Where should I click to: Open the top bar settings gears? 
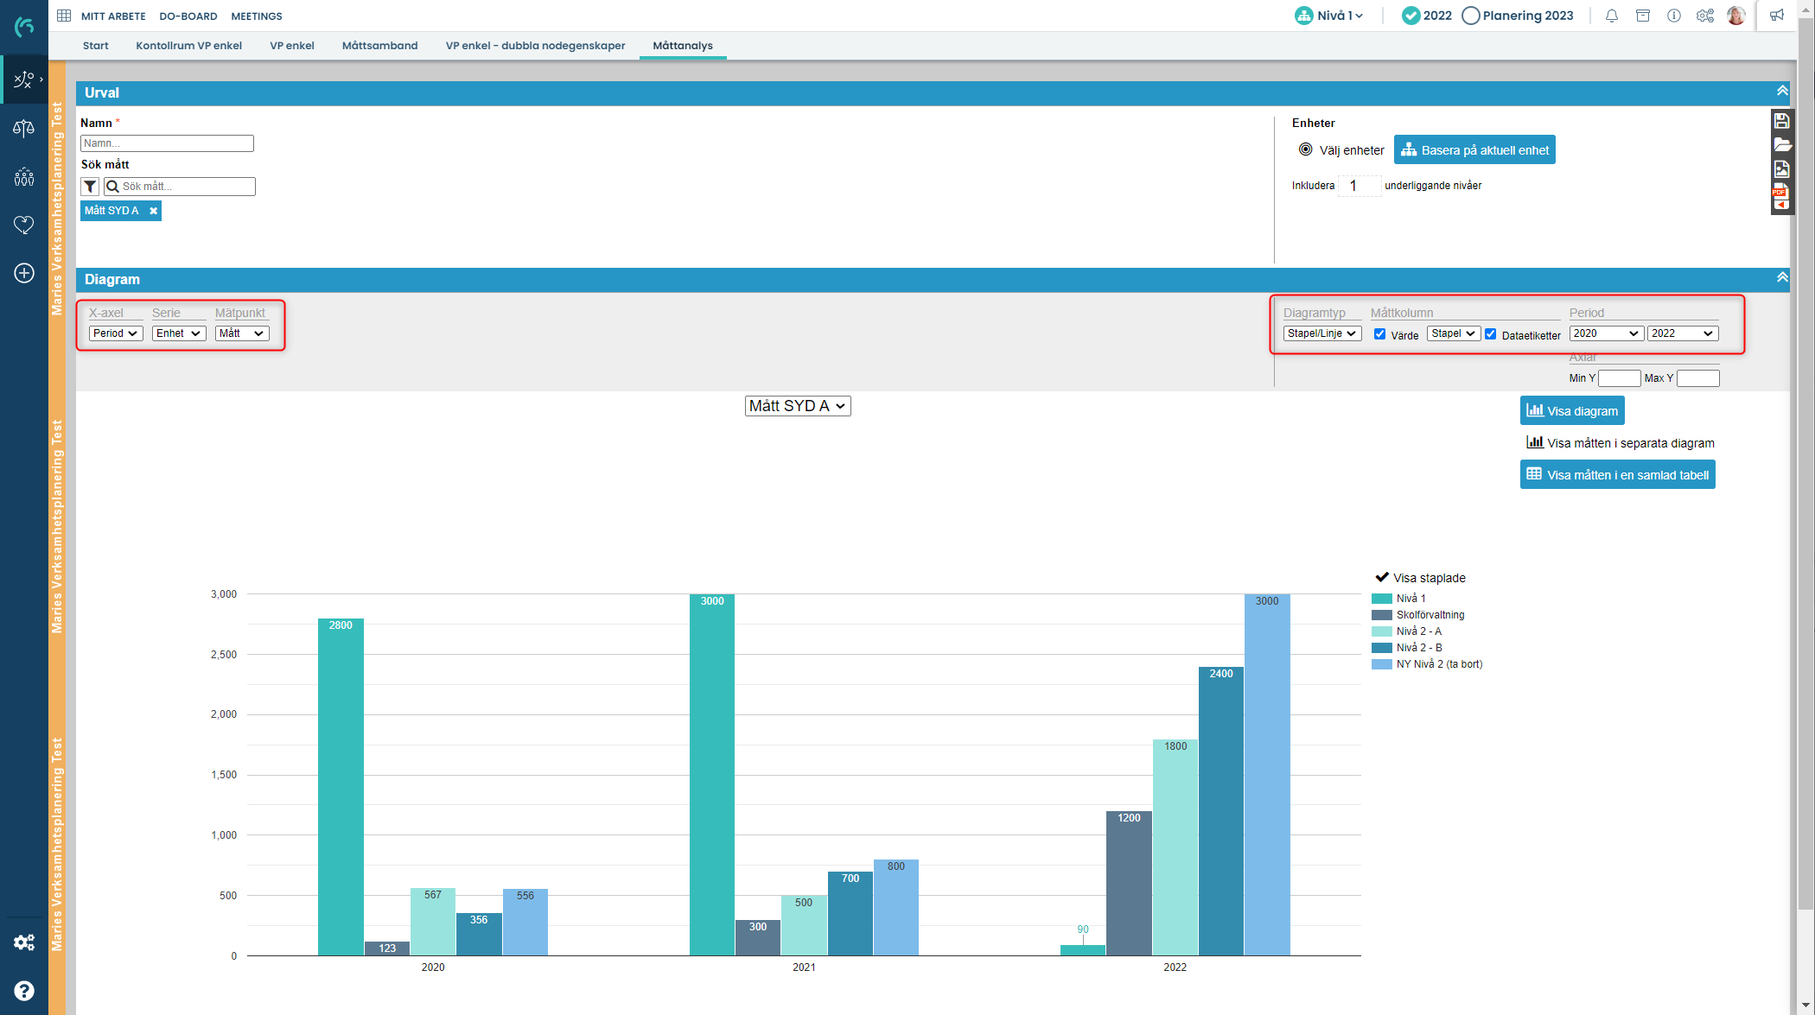coord(1705,16)
